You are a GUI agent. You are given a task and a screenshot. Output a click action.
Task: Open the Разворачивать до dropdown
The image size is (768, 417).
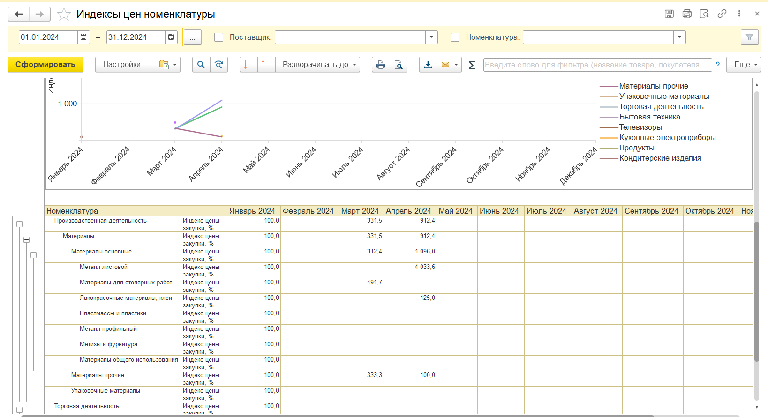click(x=318, y=65)
